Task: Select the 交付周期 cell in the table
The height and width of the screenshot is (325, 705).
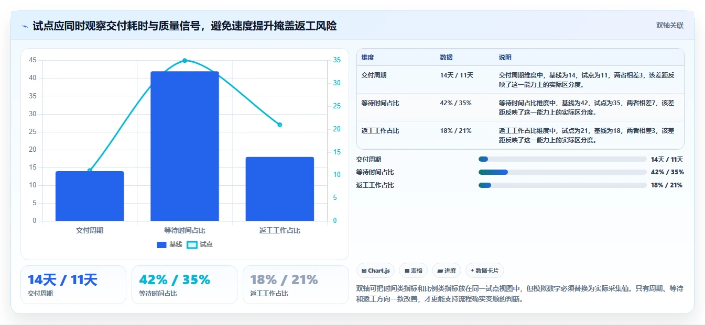Action: pos(374,75)
